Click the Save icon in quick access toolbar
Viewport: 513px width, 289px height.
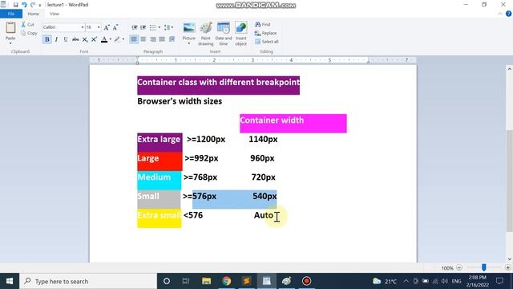(x=15, y=5)
